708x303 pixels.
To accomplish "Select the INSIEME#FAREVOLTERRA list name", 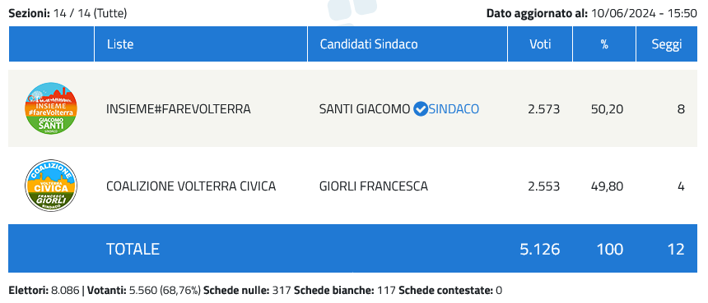I will (179, 109).
